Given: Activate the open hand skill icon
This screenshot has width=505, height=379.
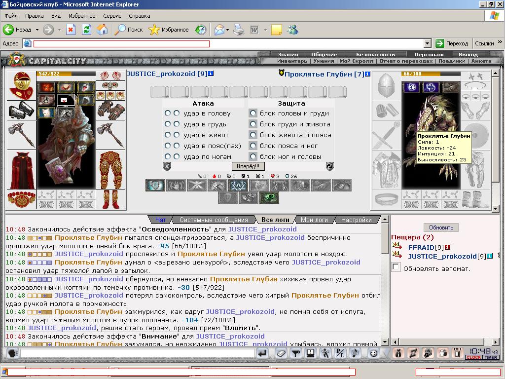Looking at the screenshot, I should click(176, 186).
